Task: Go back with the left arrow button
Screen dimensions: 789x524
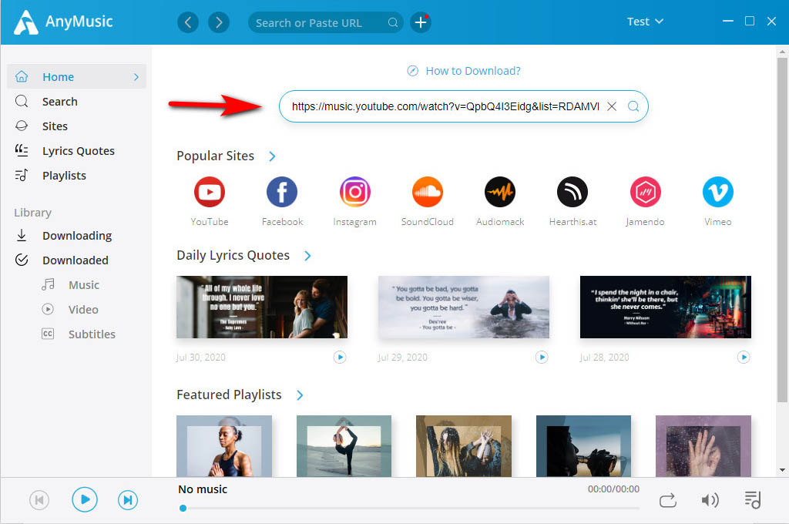Action: (x=188, y=22)
